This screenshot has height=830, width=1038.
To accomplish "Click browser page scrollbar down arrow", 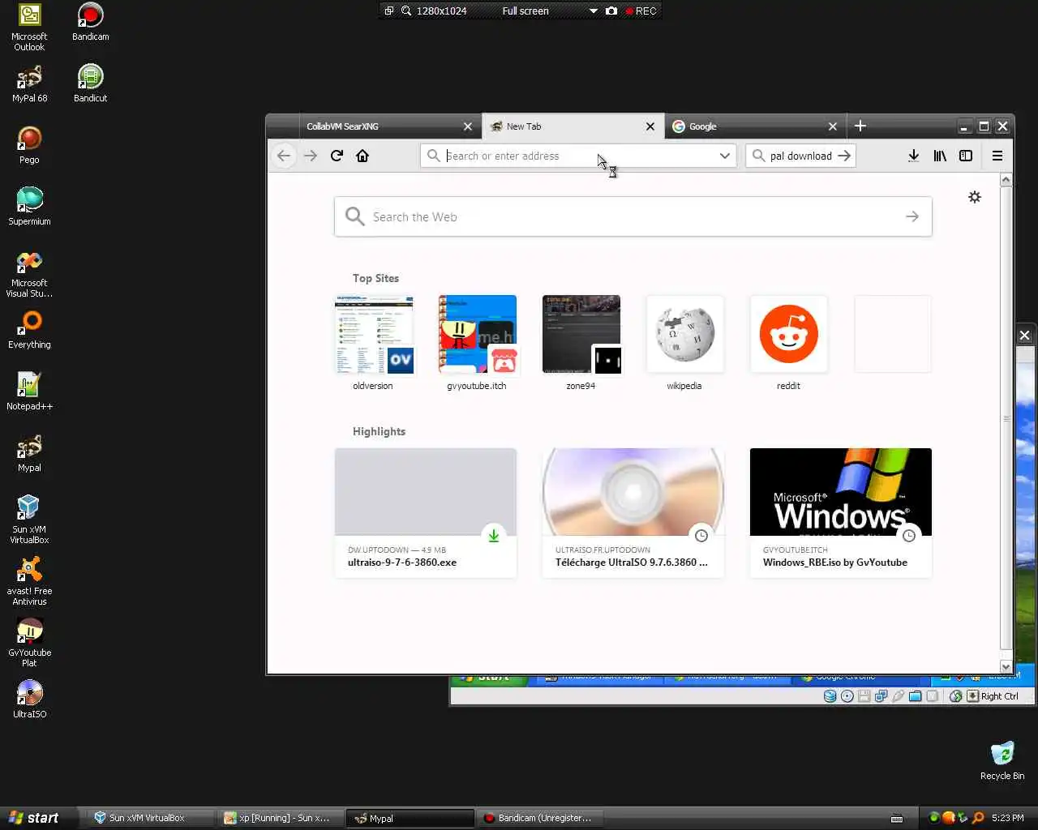I will pos(1006,665).
